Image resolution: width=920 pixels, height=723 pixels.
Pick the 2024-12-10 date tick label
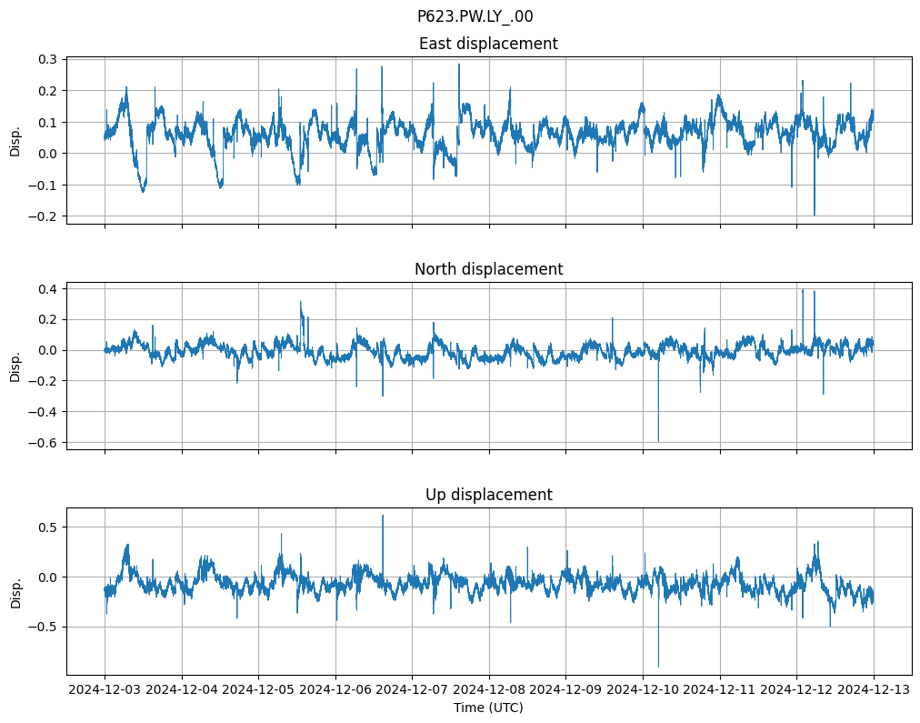click(x=643, y=690)
